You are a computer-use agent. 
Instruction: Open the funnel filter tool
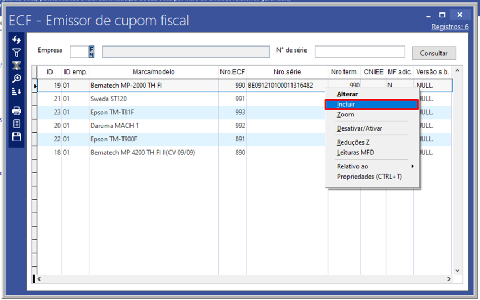pyautogui.click(x=16, y=53)
